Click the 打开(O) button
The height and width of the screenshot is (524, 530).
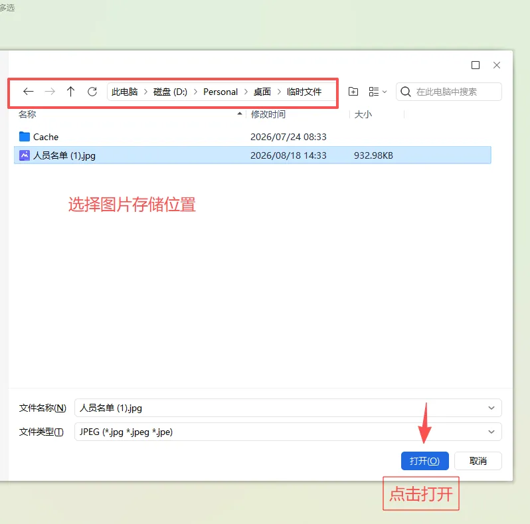click(x=425, y=461)
